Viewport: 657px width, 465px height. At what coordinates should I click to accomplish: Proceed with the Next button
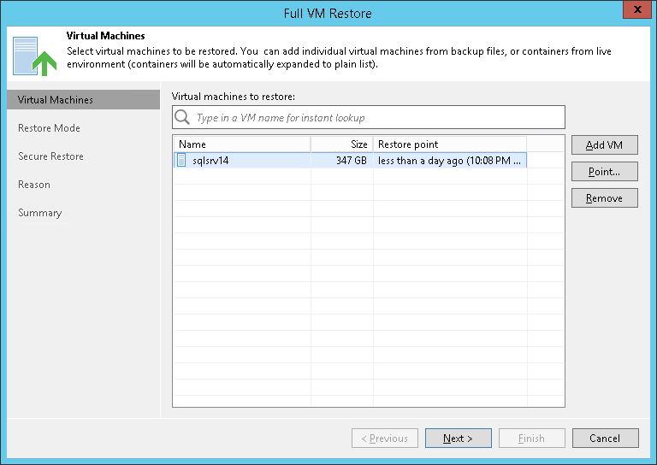pos(458,439)
